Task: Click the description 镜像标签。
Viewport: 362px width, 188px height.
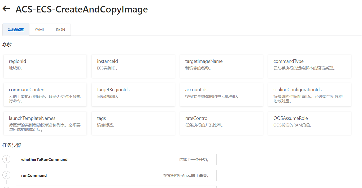Action: point(106,125)
